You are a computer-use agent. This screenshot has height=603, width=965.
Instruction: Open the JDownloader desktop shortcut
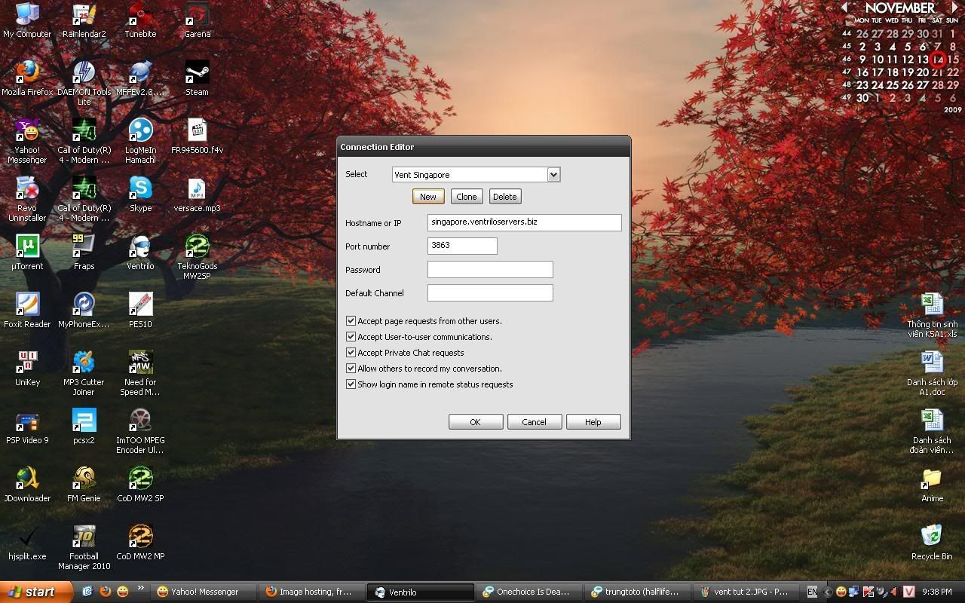pos(27,485)
